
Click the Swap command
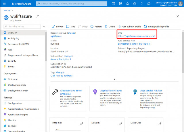(83, 27)
